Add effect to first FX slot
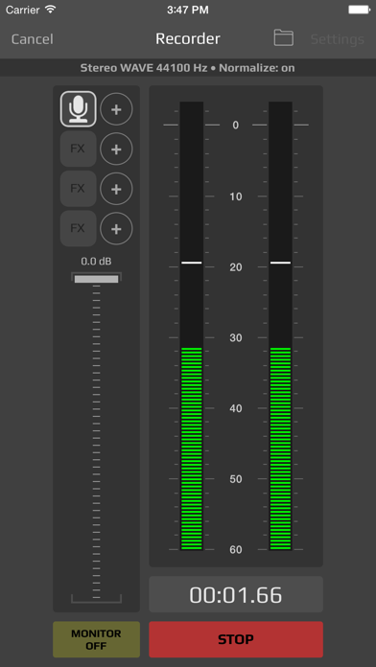Image resolution: width=376 pixels, height=667 pixels. coord(116,149)
